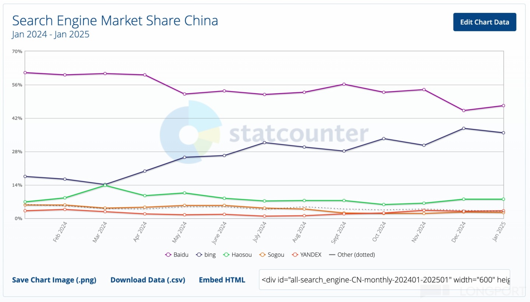Screen dimensions: 530x302
Task: Click Baidu's Sept 2024 data point
Action: pos(344,84)
